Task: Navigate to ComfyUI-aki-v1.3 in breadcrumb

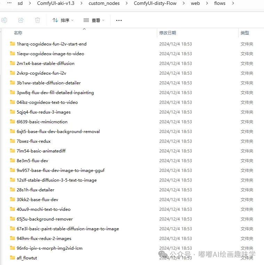Action: coord(56,3)
